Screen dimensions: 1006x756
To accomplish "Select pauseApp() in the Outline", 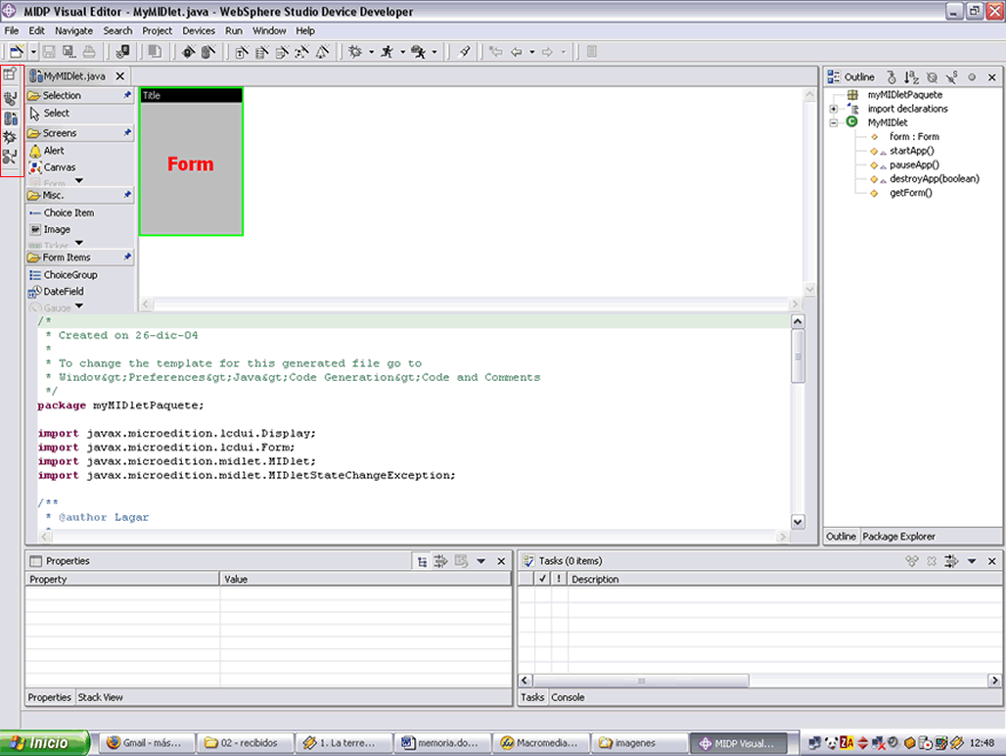I will [914, 165].
